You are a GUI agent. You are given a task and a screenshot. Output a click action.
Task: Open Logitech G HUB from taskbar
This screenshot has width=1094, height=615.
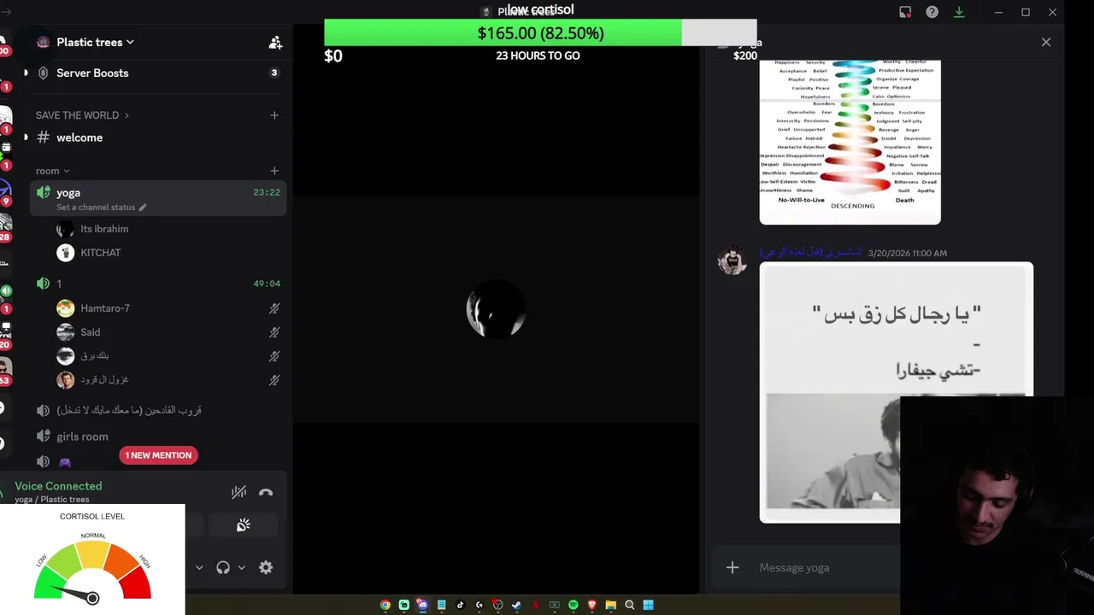479,605
